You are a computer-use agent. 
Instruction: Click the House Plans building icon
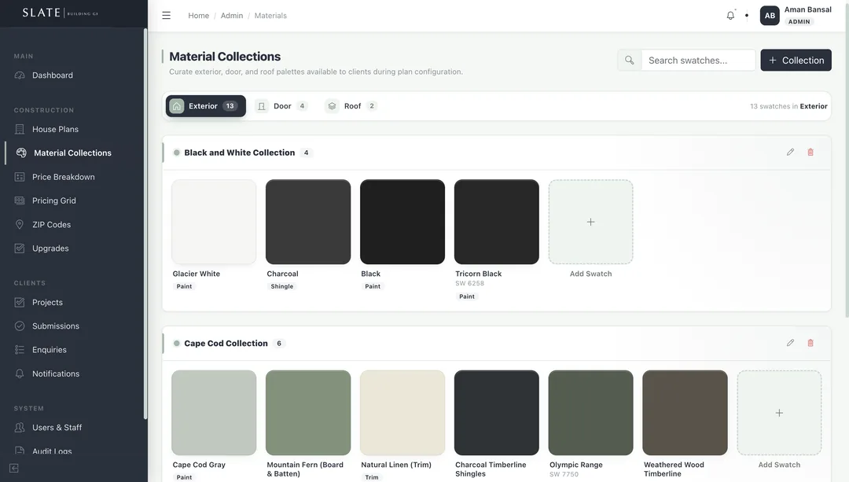click(20, 130)
